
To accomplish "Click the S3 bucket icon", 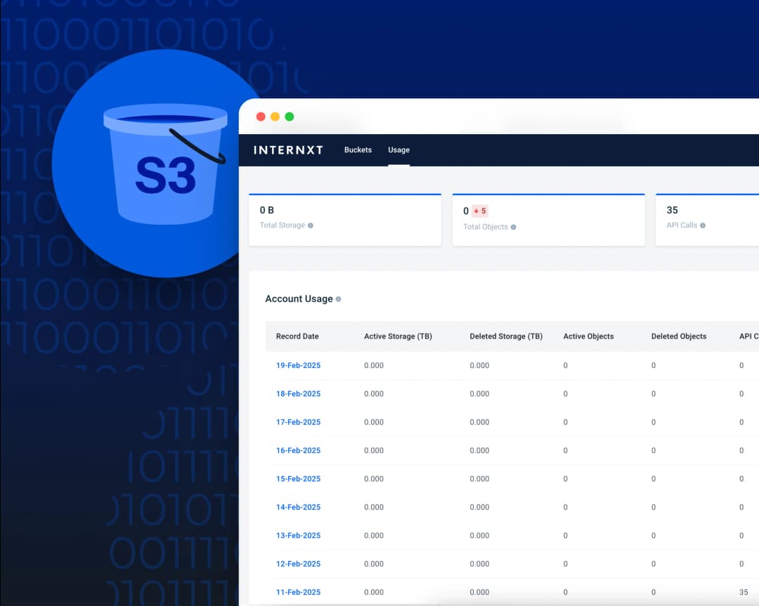I will [164, 164].
